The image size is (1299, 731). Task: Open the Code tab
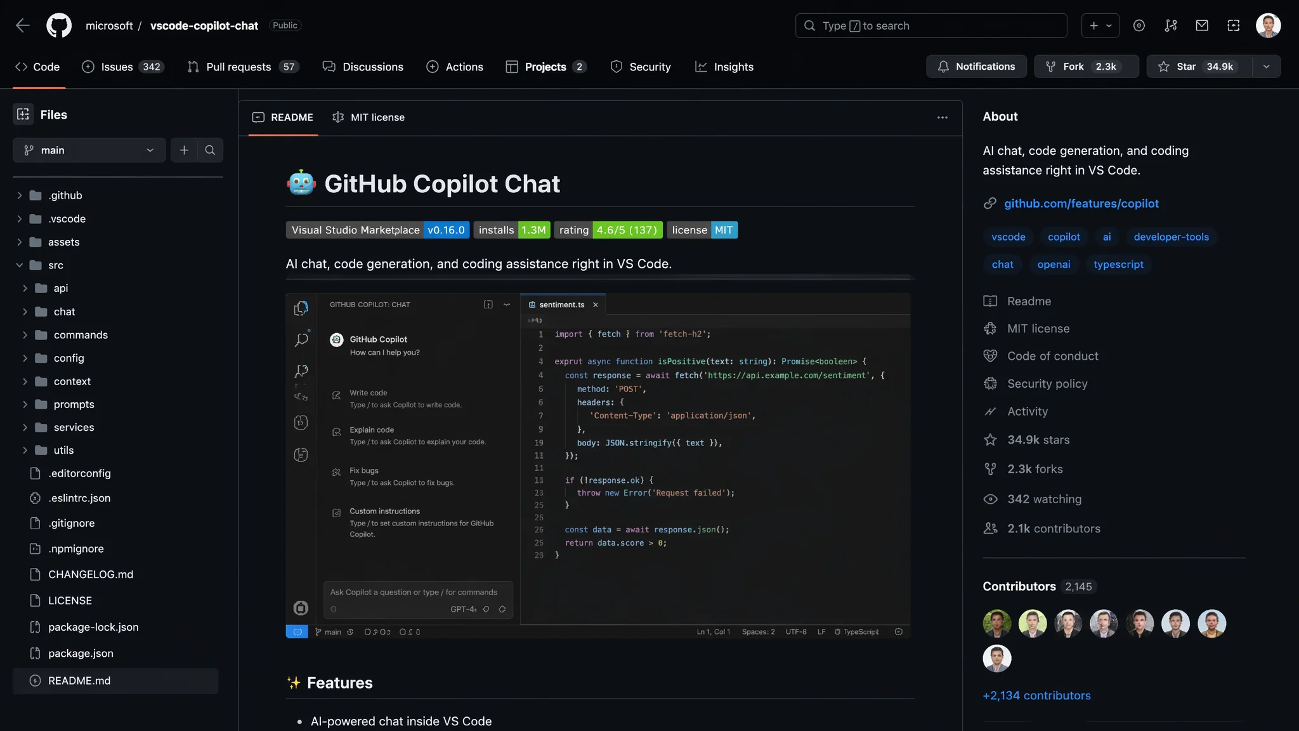tap(37, 67)
